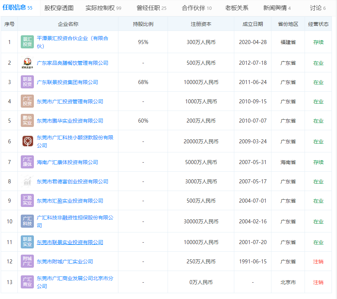337x299 pixels.
Task: Click the 君德富创业投资 chart logo icon
Action: click(x=27, y=182)
